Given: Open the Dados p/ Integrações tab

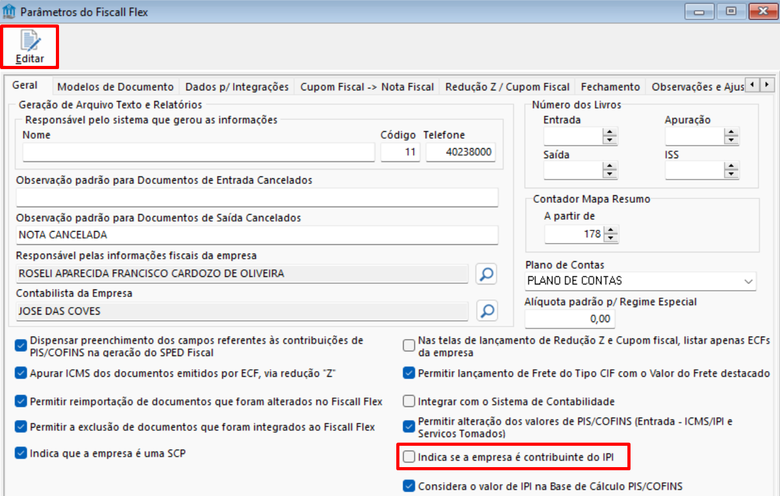Looking at the screenshot, I should point(237,87).
